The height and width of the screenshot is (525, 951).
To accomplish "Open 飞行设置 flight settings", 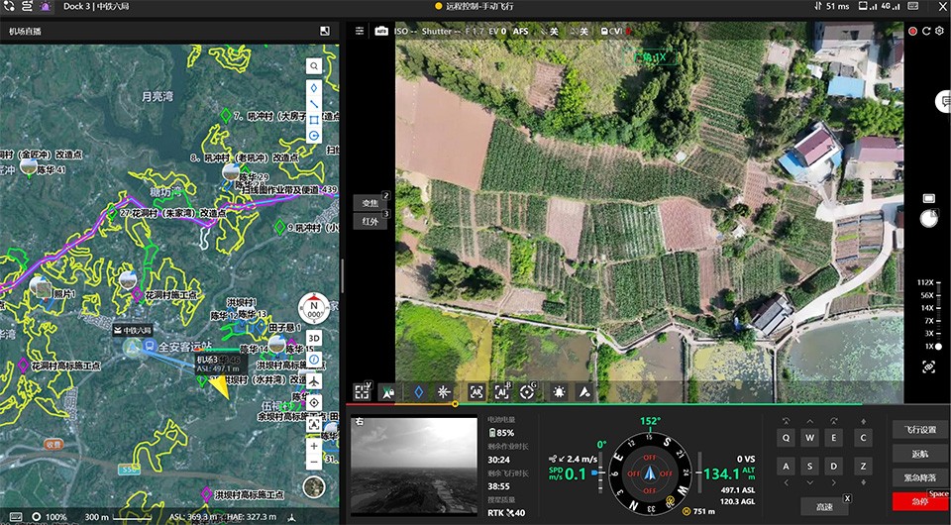I will pos(920,430).
